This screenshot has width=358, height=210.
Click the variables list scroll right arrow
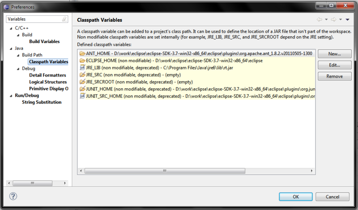(x=311, y=171)
